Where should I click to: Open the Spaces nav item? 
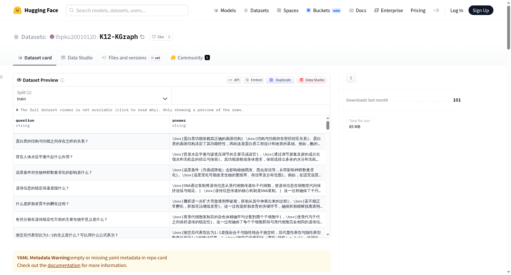tap(288, 10)
